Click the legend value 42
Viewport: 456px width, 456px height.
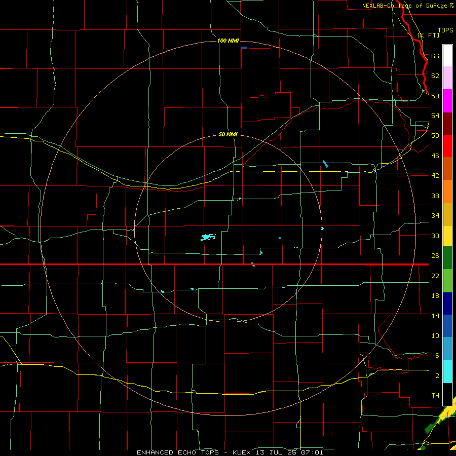tap(435, 175)
